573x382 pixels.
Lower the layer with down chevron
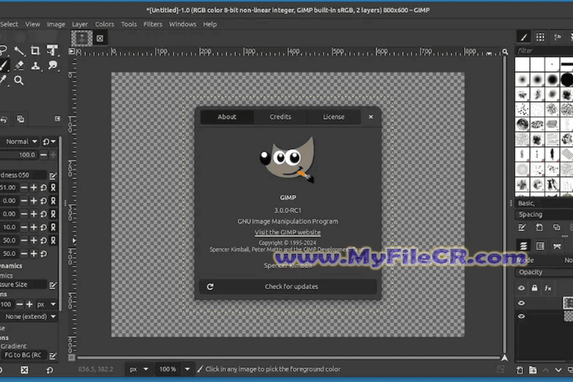(x=559, y=370)
